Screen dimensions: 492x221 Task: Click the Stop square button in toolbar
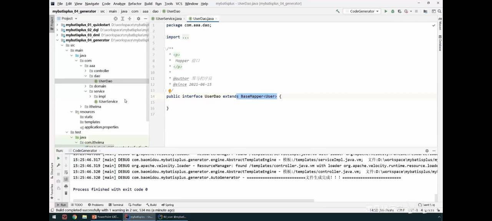[416, 12]
